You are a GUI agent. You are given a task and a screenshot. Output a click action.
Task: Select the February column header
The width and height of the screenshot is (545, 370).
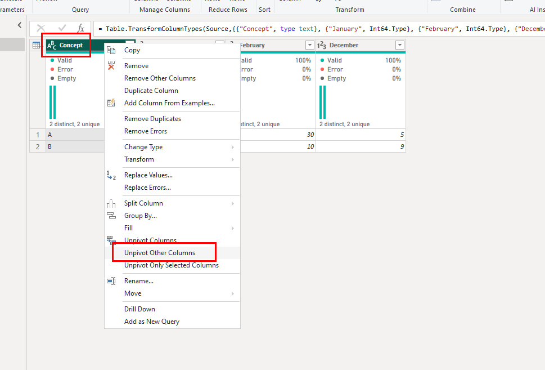click(x=271, y=45)
